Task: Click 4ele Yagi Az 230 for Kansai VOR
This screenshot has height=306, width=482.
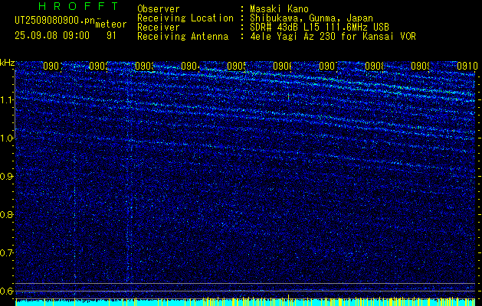Action: coord(333,37)
